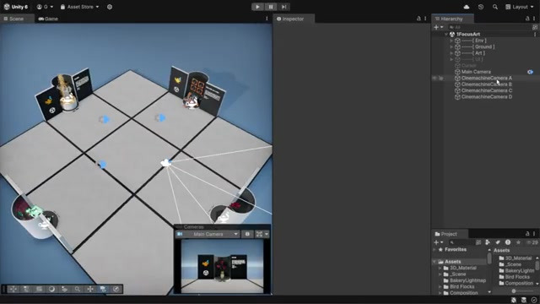Viewport: 540px width, 304px height.
Task: Click the Hierarchy search field
Action: (x=489, y=27)
